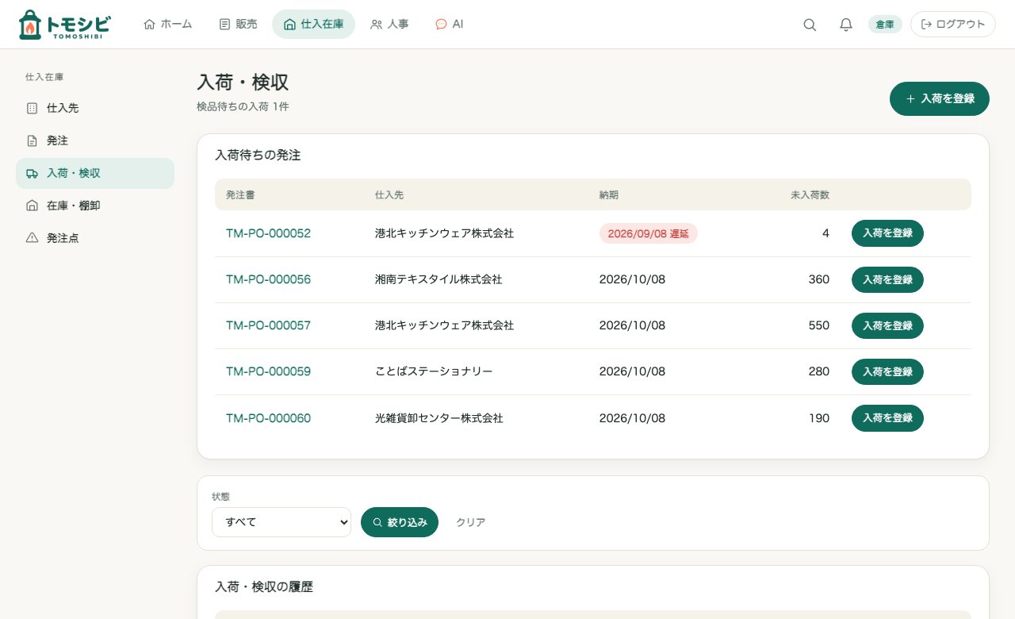Viewport: 1015px width, 619px height.
Task: Click the 発注 file icon in sidebar
Action: click(x=32, y=140)
